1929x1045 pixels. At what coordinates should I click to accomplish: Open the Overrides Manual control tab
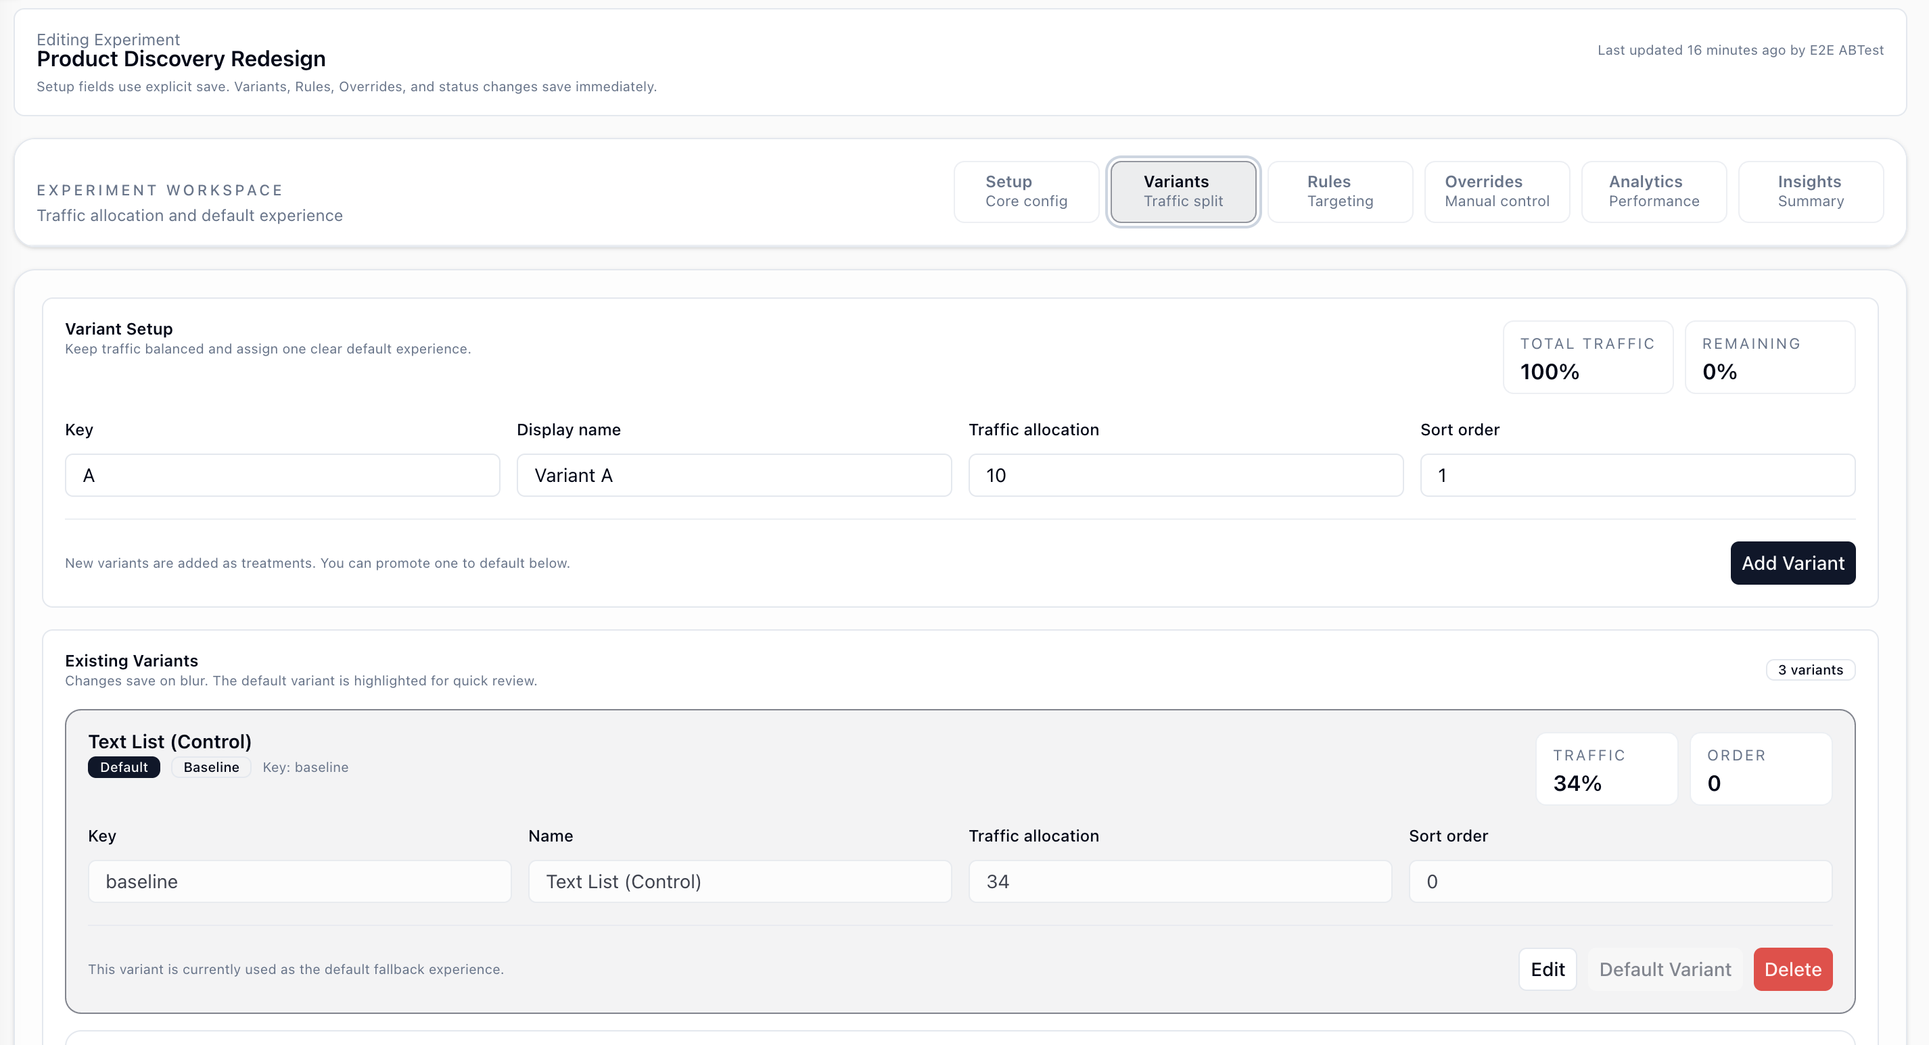(1495, 192)
